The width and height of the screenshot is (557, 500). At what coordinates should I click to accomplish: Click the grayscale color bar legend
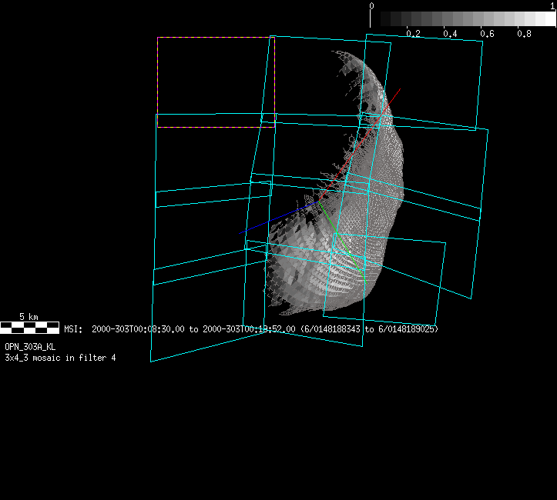pos(462,19)
